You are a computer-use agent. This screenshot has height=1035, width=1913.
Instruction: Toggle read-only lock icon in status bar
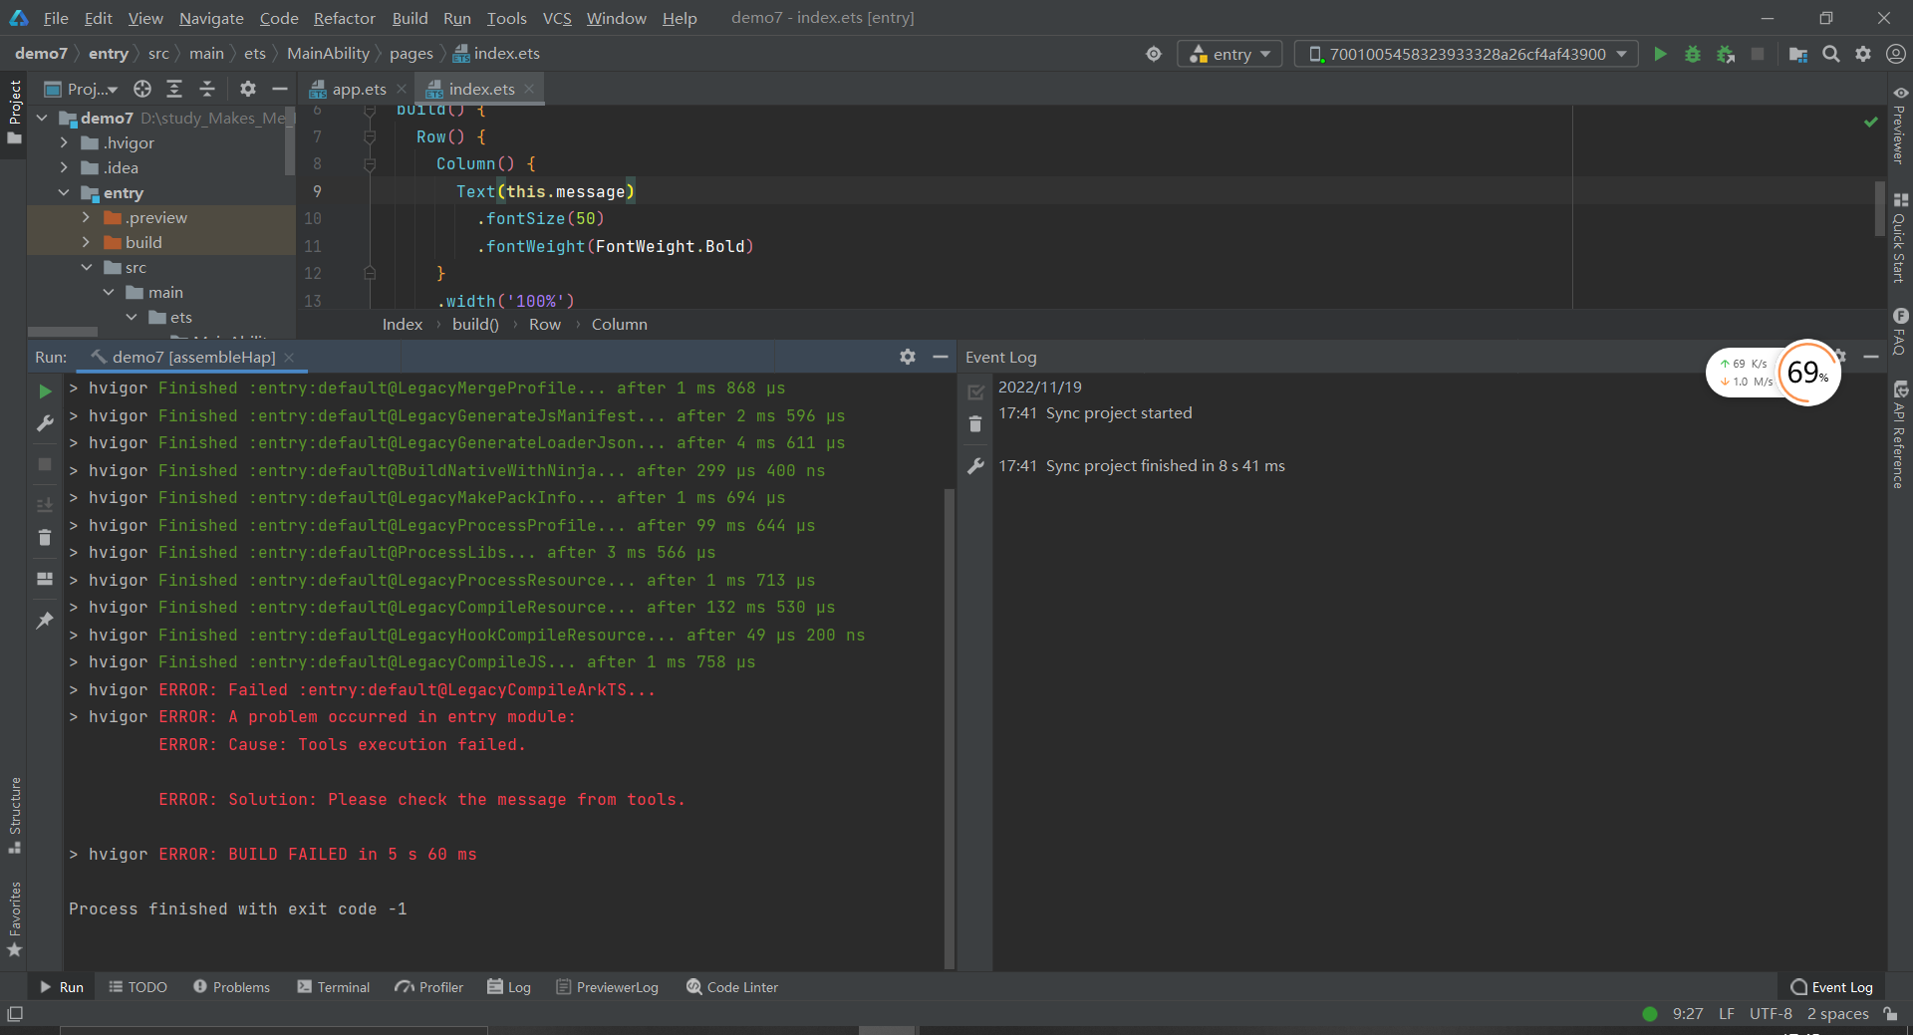pyautogui.click(x=1890, y=1014)
